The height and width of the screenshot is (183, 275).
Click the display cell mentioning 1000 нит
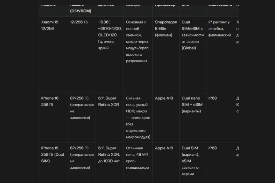109,154
